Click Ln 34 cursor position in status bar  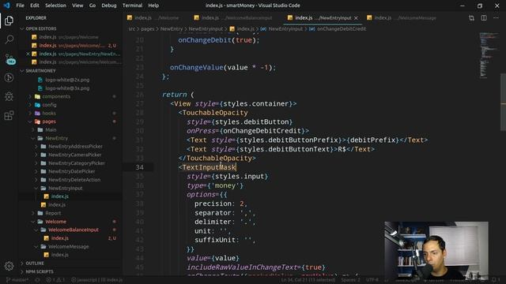tap(308, 280)
